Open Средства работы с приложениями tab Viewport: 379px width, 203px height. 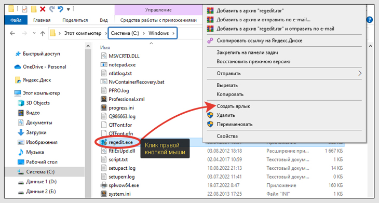[158, 20]
